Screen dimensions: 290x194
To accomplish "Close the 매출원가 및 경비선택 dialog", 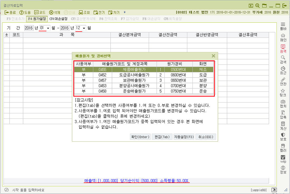I will coord(213,56).
